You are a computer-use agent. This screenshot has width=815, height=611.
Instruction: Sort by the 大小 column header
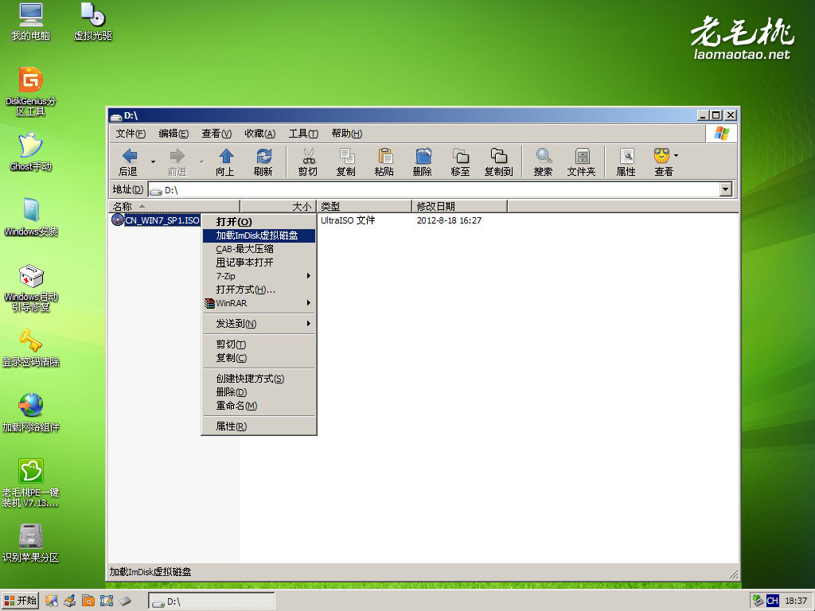[x=278, y=206]
